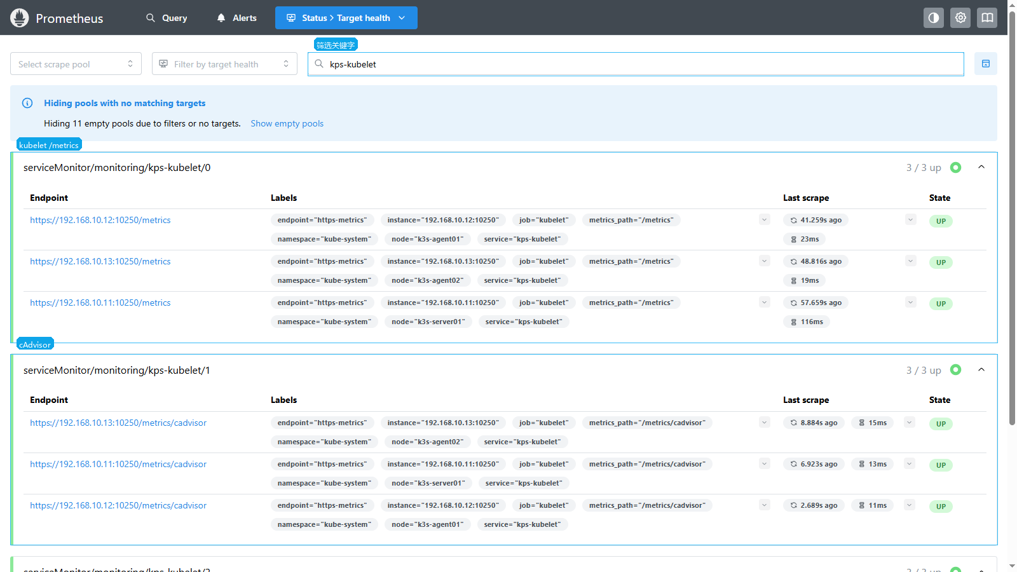Image resolution: width=1017 pixels, height=572 pixels.
Task: Open the https://192.168.10.12:10250/metrics endpoint link
Action: pos(100,220)
